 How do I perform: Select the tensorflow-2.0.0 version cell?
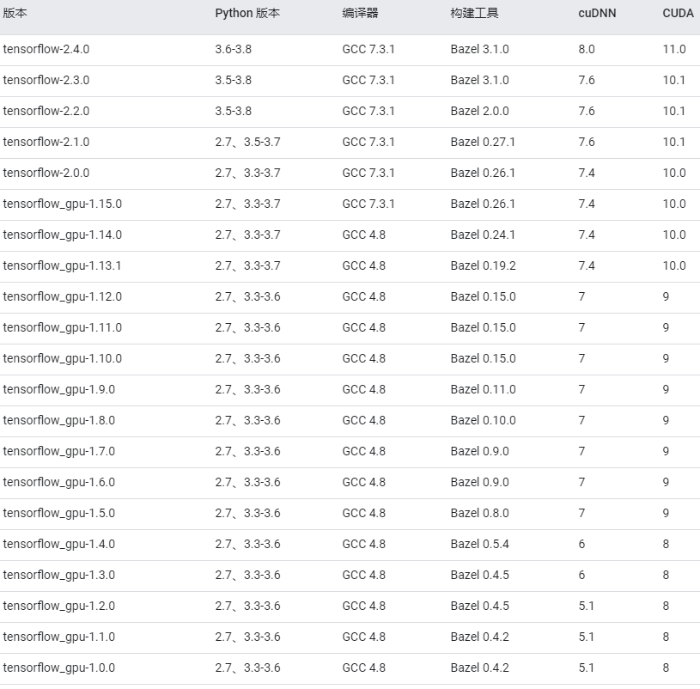(46, 173)
